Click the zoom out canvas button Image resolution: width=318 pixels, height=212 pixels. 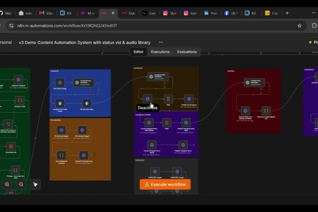click(21, 184)
